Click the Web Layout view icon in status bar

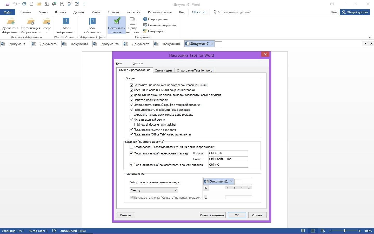(x=323, y=231)
